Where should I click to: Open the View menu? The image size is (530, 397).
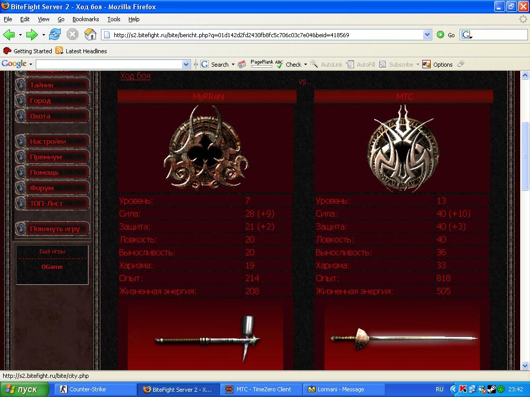[x=43, y=19]
